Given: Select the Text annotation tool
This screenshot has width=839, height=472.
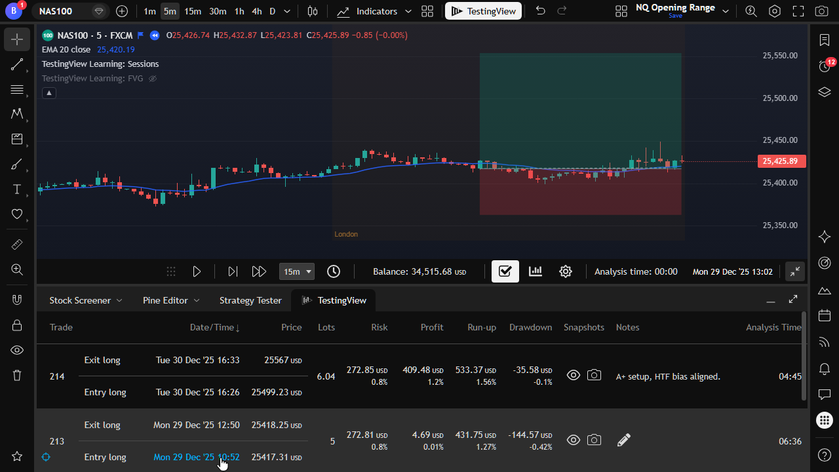Looking at the screenshot, I should click(17, 189).
